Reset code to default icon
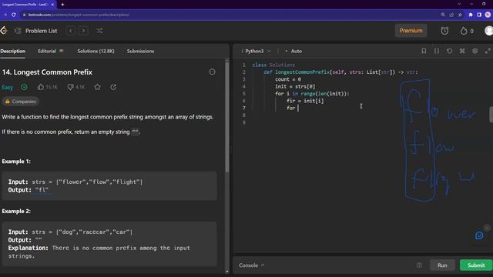Viewport: 493px width, 277px height. tap(449, 51)
